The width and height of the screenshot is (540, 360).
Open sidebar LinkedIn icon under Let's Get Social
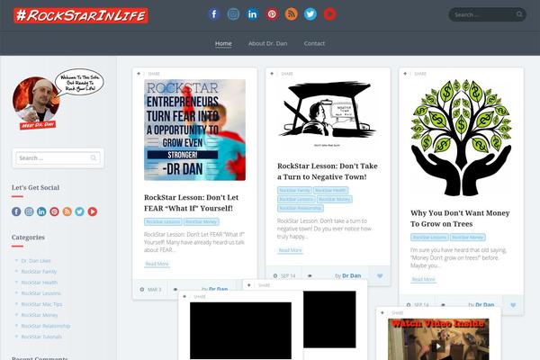pyautogui.click(x=41, y=211)
